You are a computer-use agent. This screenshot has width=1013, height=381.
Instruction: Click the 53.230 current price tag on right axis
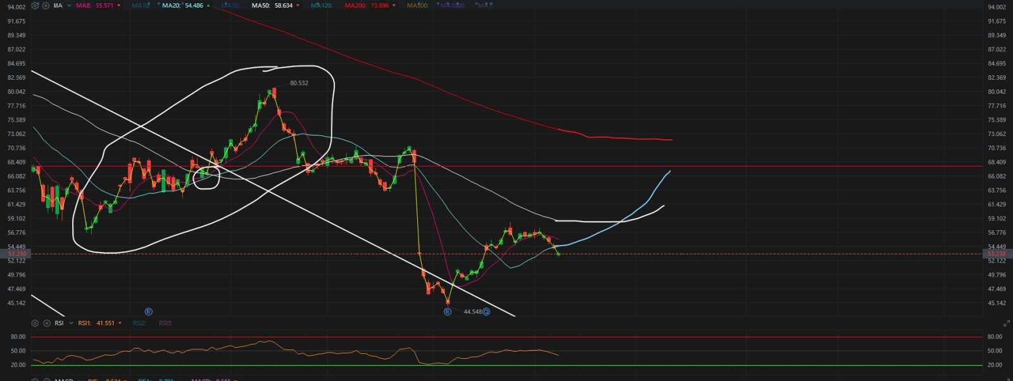[x=996, y=254]
